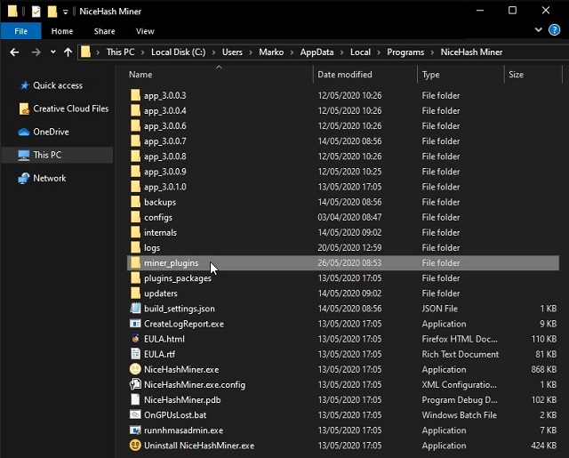Click Programs in the address breadcrumb
This screenshot has width=569, height=458.
tap(405, 52)
